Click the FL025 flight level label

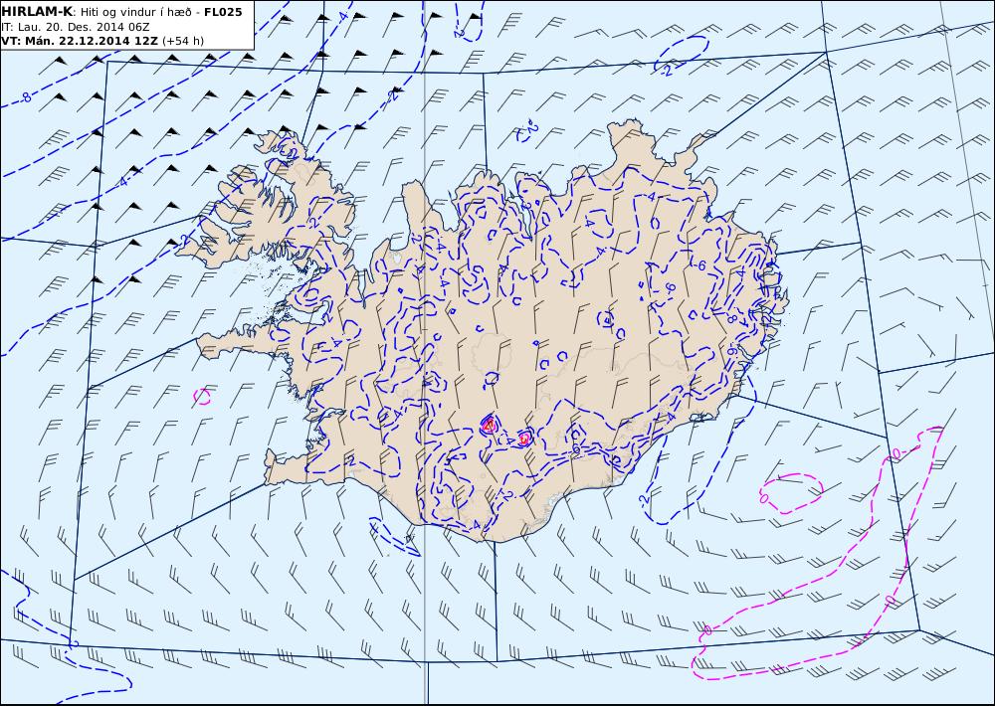point(223,12)
